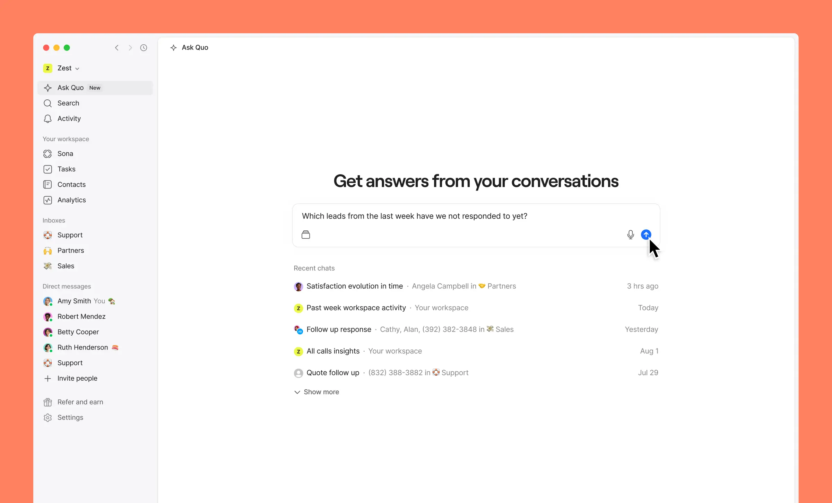The width and height of the screenshot is (832, 503).
Task: Open the inbox selector icon in prompt box
Action: 306,235
